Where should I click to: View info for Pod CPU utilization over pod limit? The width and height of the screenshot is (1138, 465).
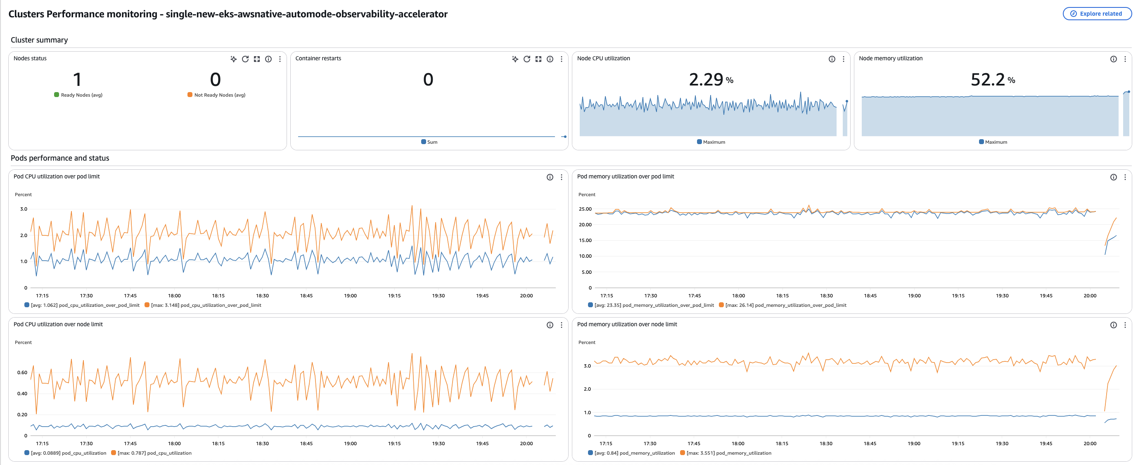pyautogui.click(x=550, y=177)
